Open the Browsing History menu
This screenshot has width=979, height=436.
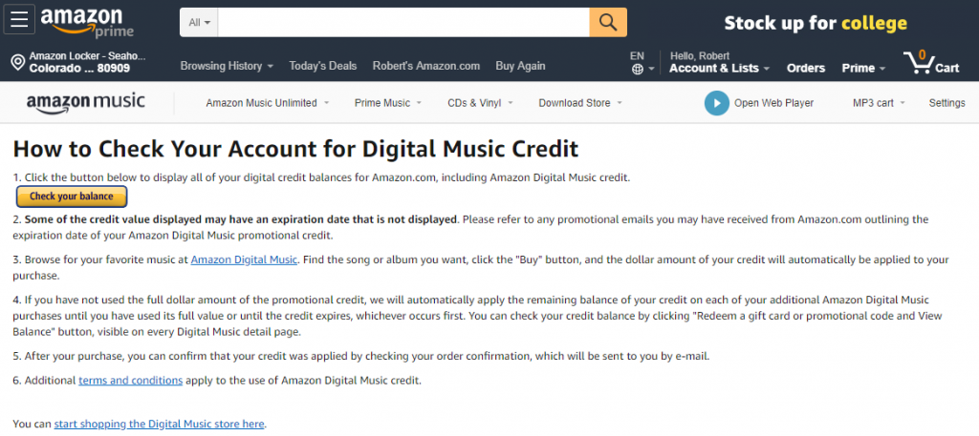227,66
